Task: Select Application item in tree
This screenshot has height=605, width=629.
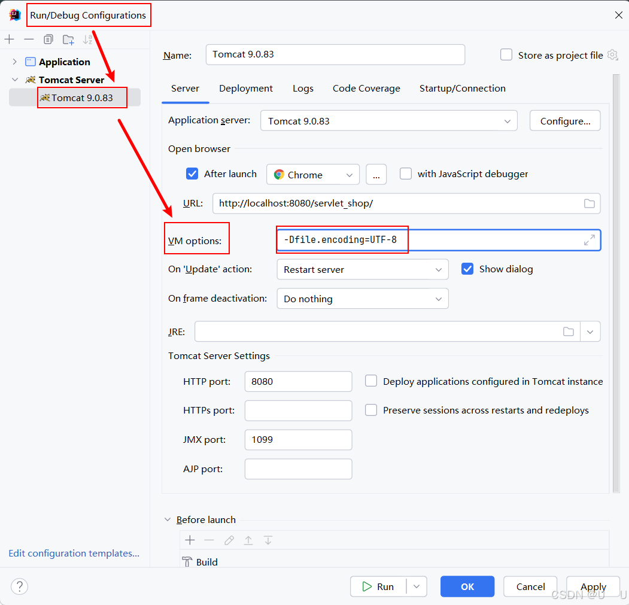Action: [x=65, y=62]
